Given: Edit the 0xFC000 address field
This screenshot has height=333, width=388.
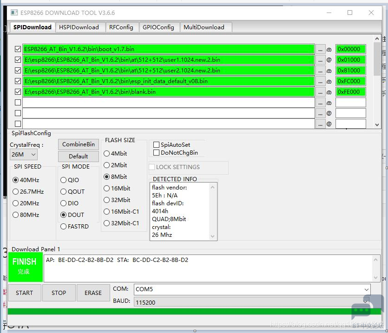Looking at the screenshot, I should [x=350, y=81].
